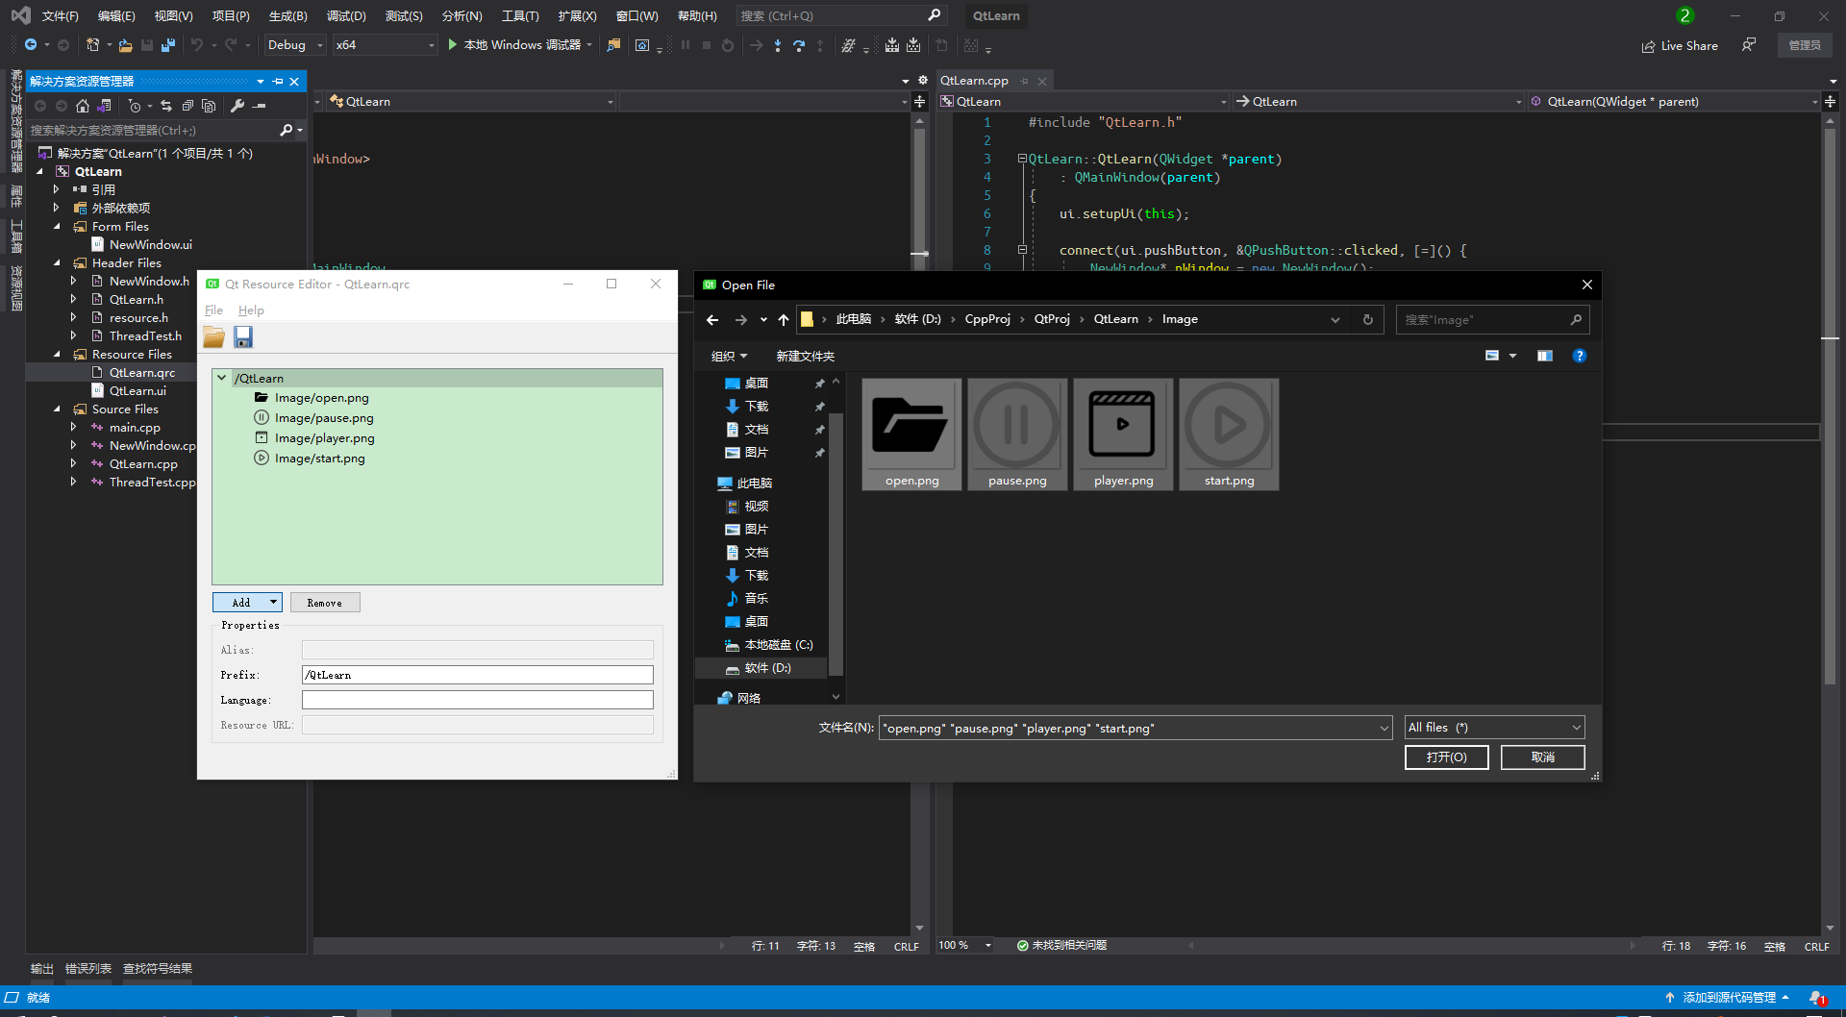Image resolution: width=1846 pixels, height=1017 pixels.
Task: Open the 调试(D) menu
Action: 346,16
